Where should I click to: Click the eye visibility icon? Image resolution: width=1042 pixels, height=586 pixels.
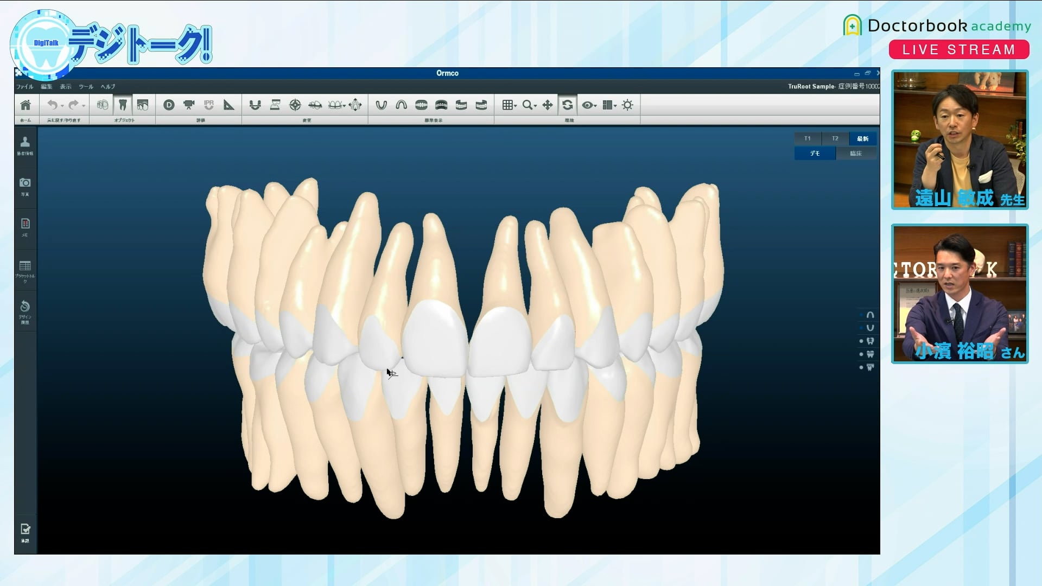click(587, 105)
